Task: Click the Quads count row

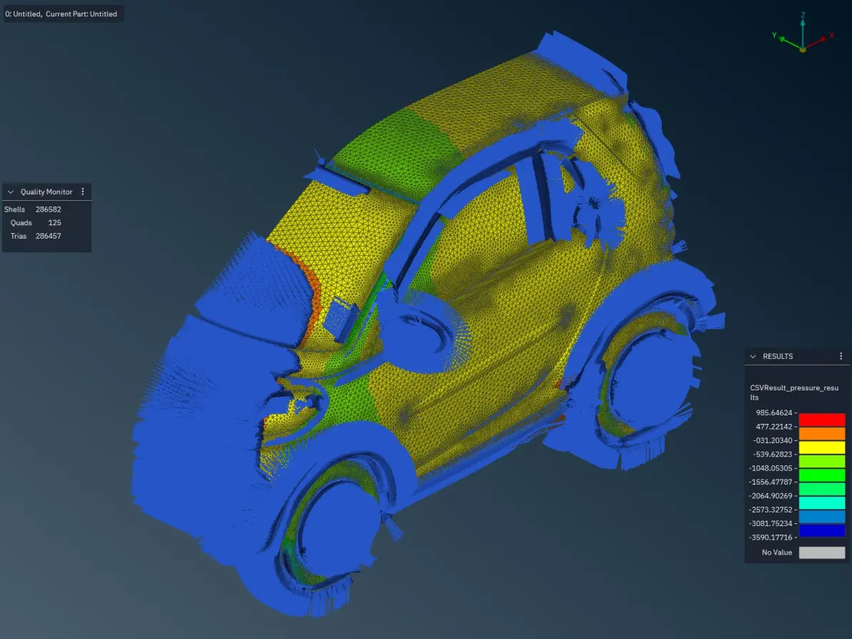Action: point(36,223)
